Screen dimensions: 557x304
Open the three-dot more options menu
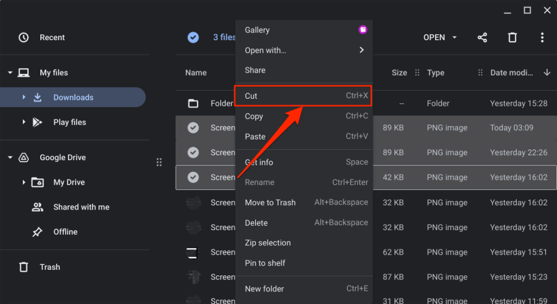[542, 37]
